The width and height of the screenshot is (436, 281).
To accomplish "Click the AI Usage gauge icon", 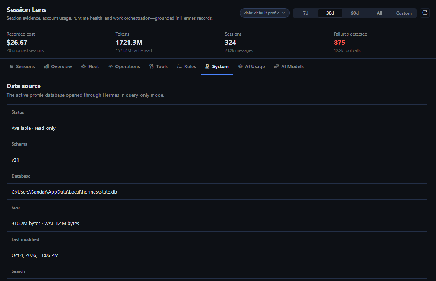I will [x=240, y=66].
